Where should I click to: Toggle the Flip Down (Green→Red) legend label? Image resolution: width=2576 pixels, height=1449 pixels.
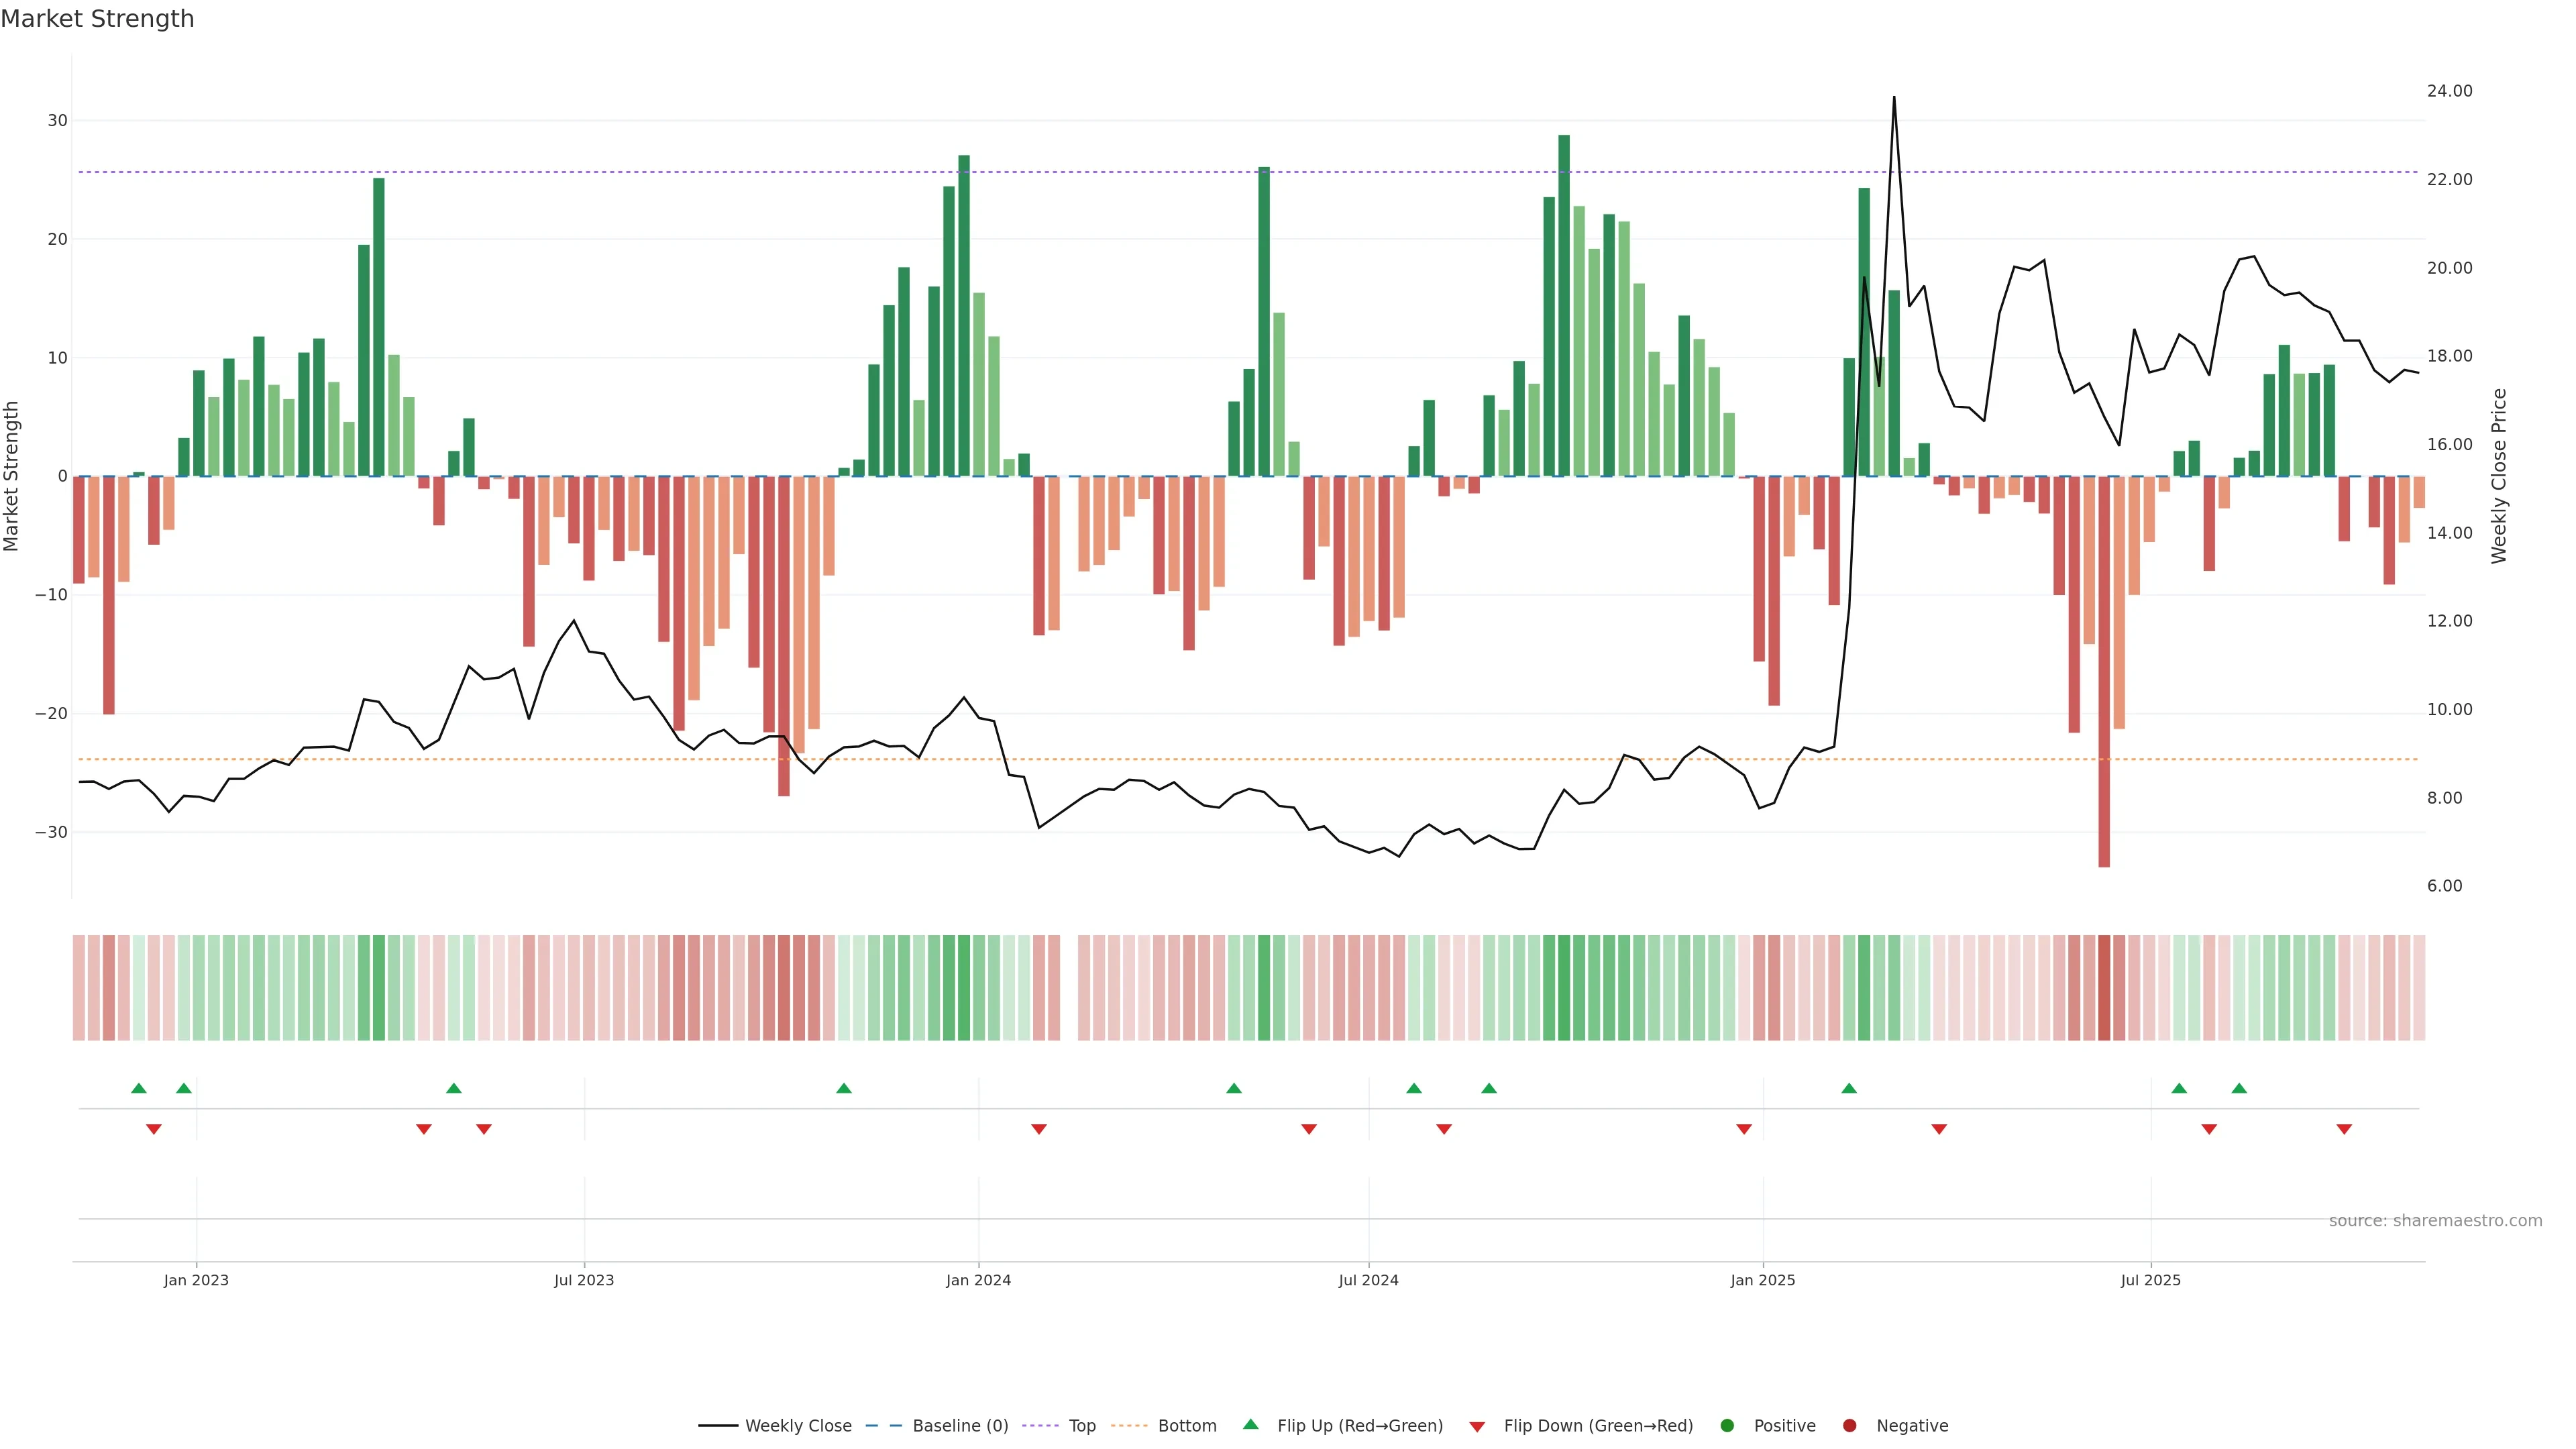click(x=1598, y=1426)
